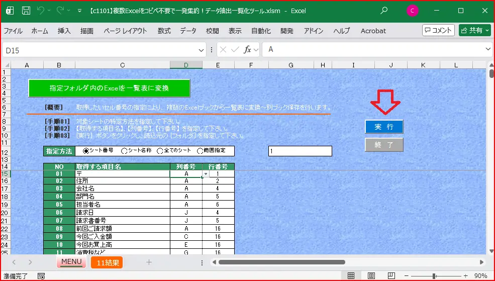
Task: Click the Insert Function fx icon
Action: pos(247,49)
